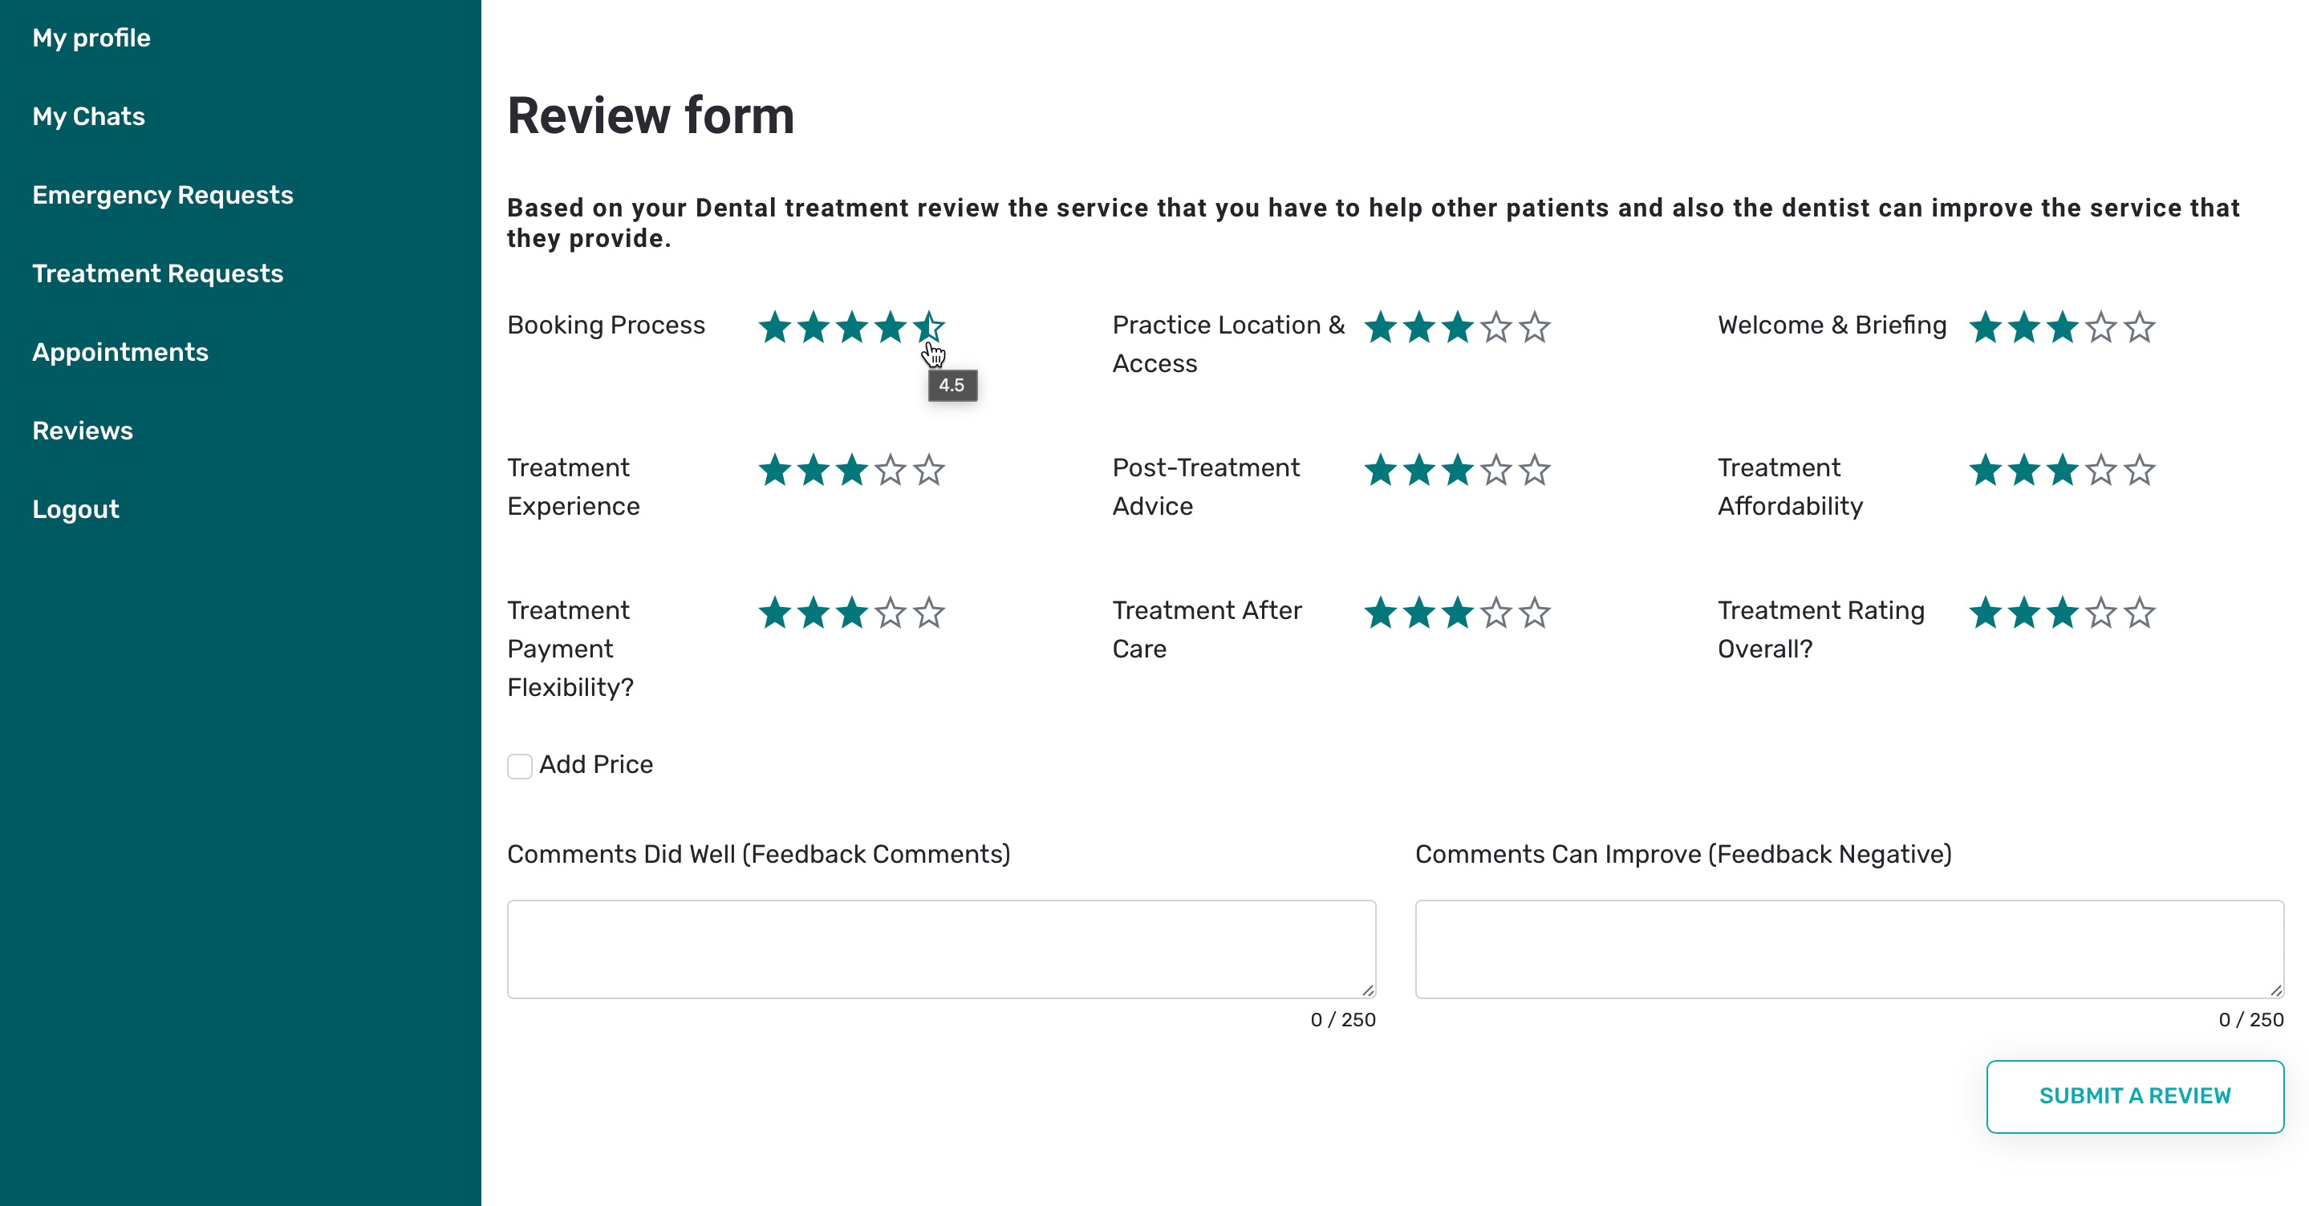Open Appointments section
2309x1206 pixels.
(x=120, y=352)
